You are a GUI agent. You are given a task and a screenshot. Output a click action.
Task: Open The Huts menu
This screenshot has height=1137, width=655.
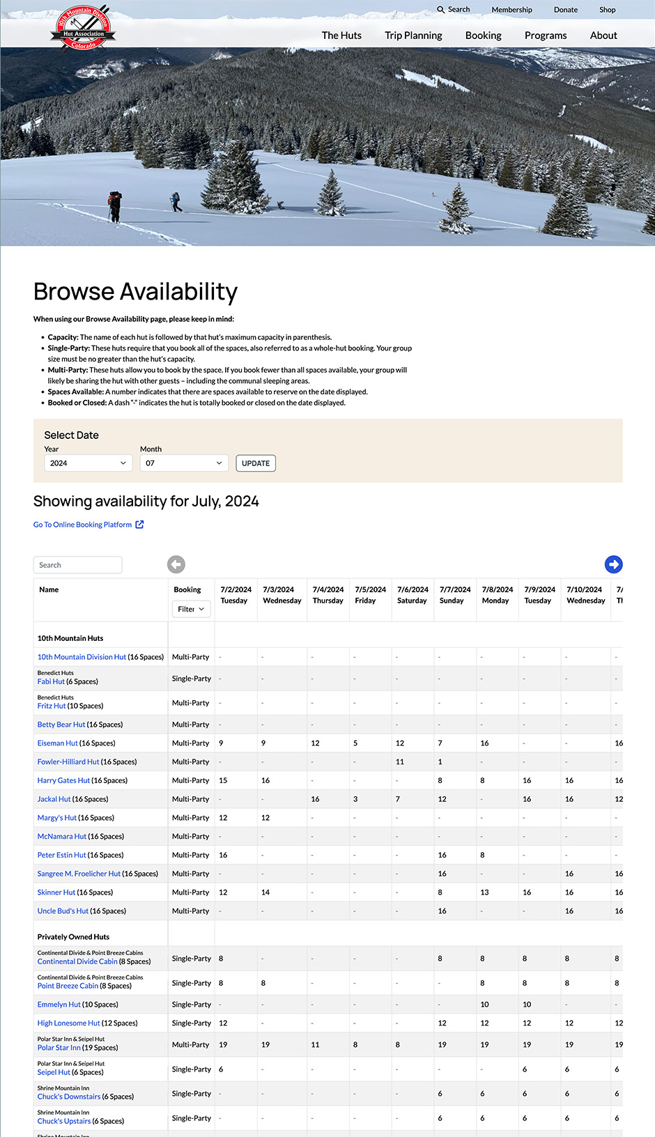(x=341, y=36)
